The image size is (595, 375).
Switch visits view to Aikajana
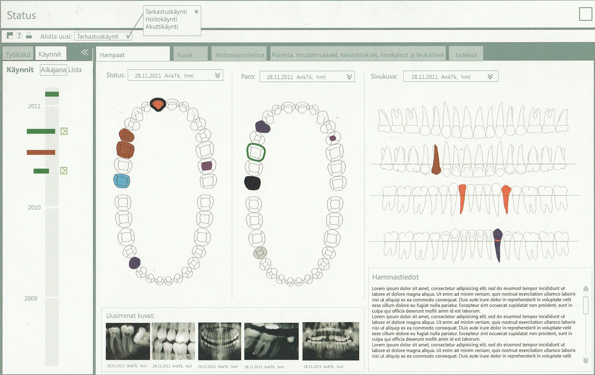tap(53, 70)
